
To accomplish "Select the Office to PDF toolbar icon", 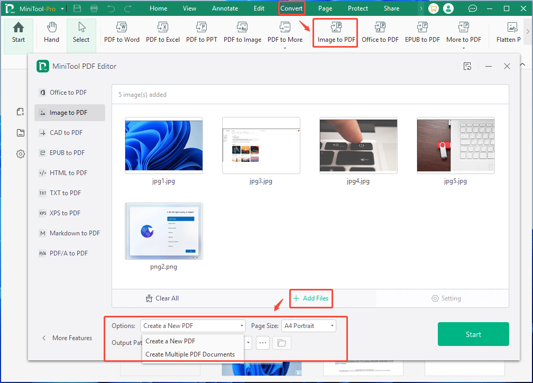I will tap(380, 33).
